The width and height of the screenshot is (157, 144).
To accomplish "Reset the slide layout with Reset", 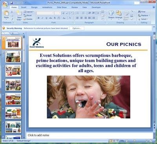I will point(28,15).
